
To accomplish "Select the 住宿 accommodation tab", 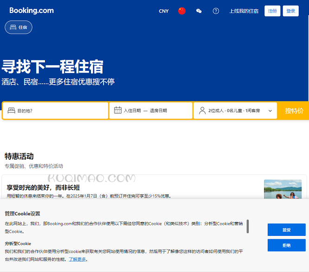I will tap(19, 27).
